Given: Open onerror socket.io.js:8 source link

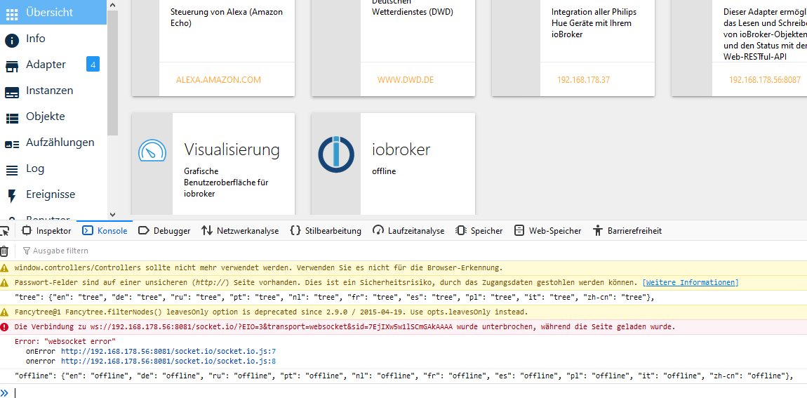Looking at the screenshot, I should [168, 361].
